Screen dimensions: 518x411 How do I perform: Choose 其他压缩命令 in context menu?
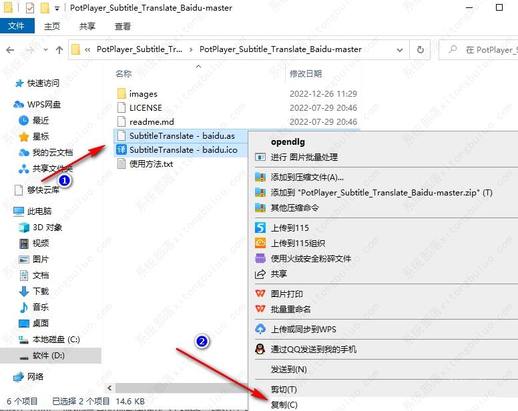click(295, 208)
